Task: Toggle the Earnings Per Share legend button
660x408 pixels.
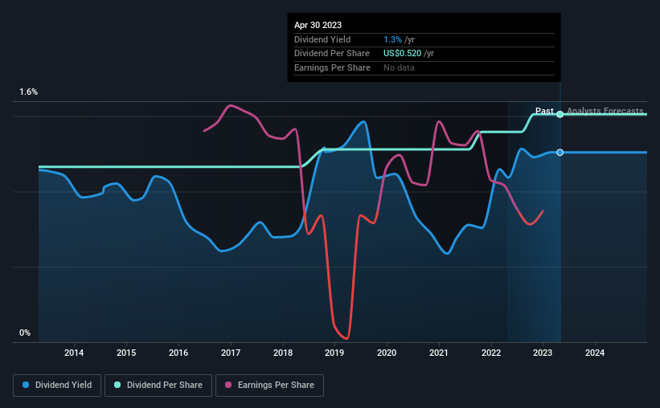Action: click(269, 386)
